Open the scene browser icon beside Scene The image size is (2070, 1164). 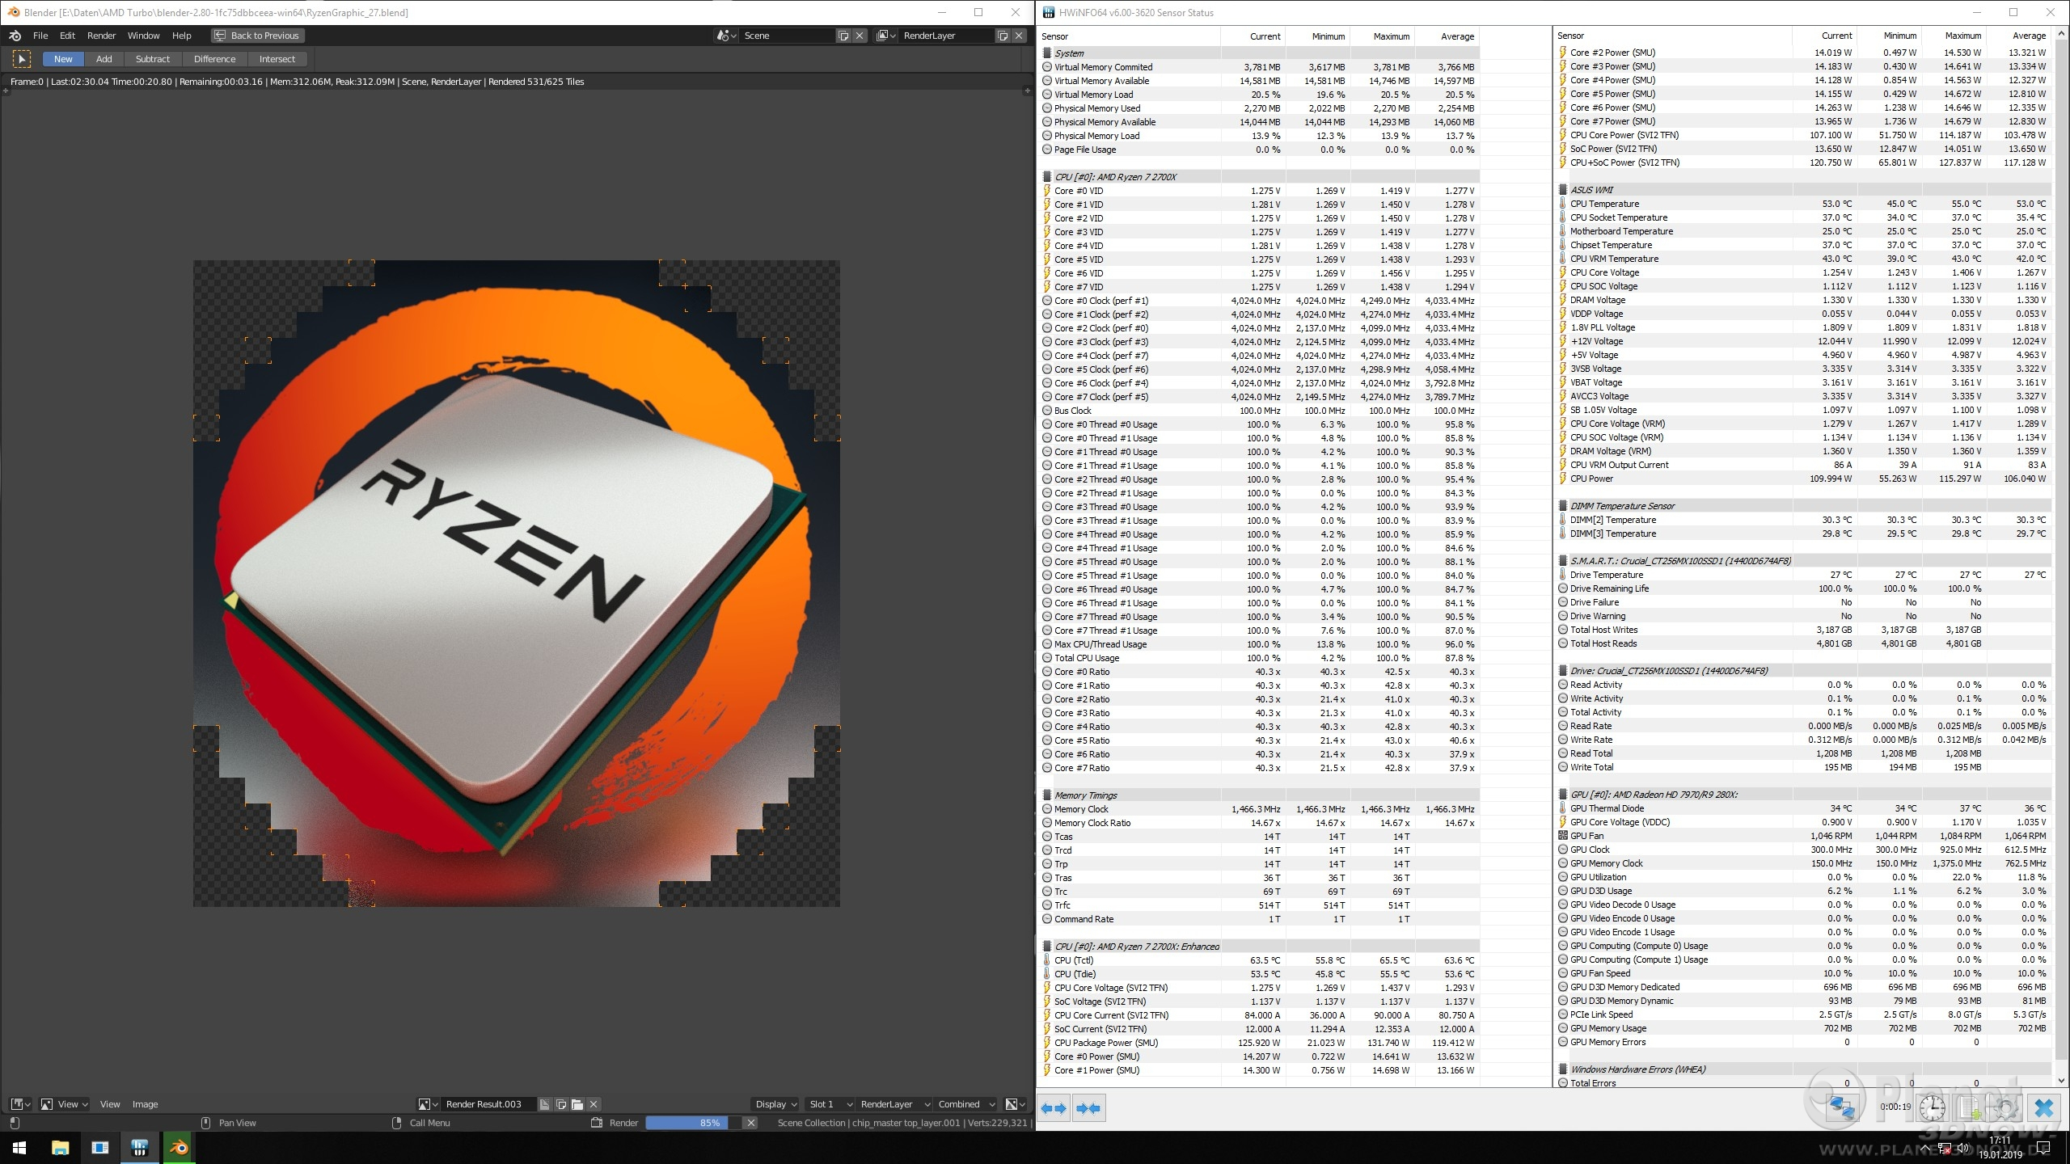(726, 36)
